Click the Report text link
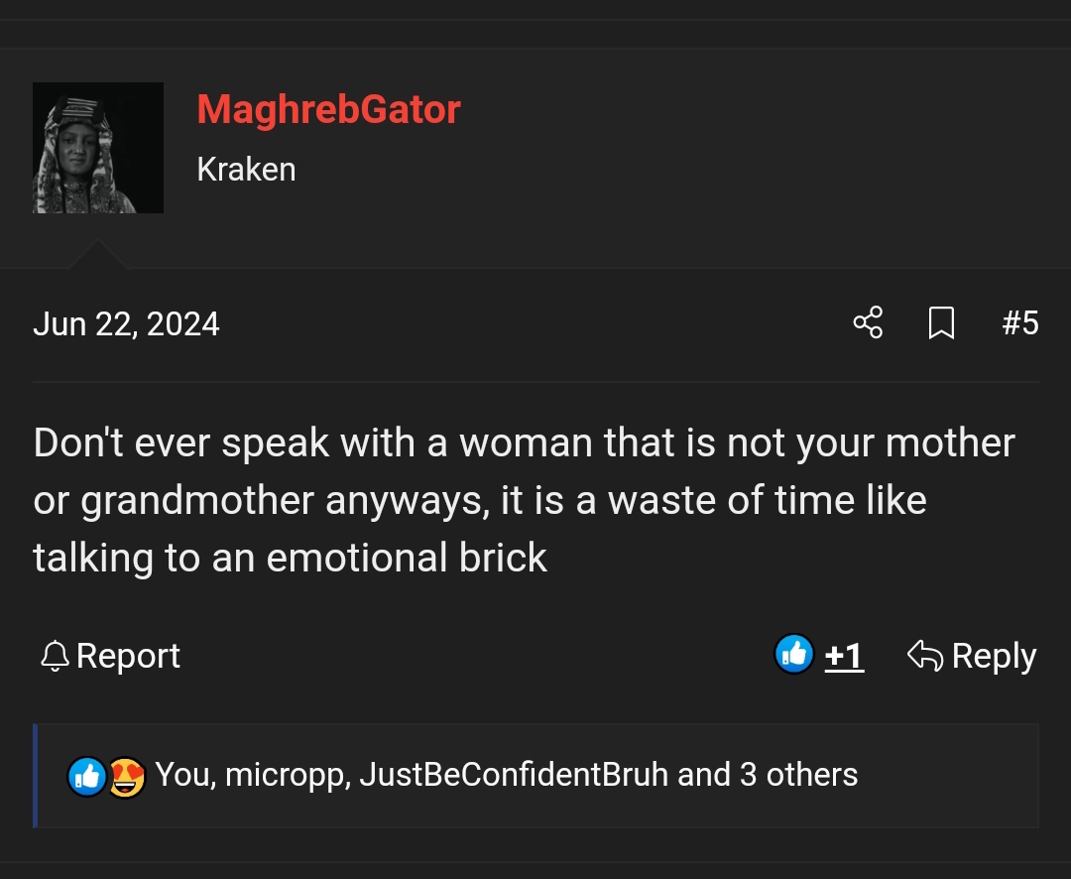Viewport: 1071px width, 879px height. pos(128,656)
